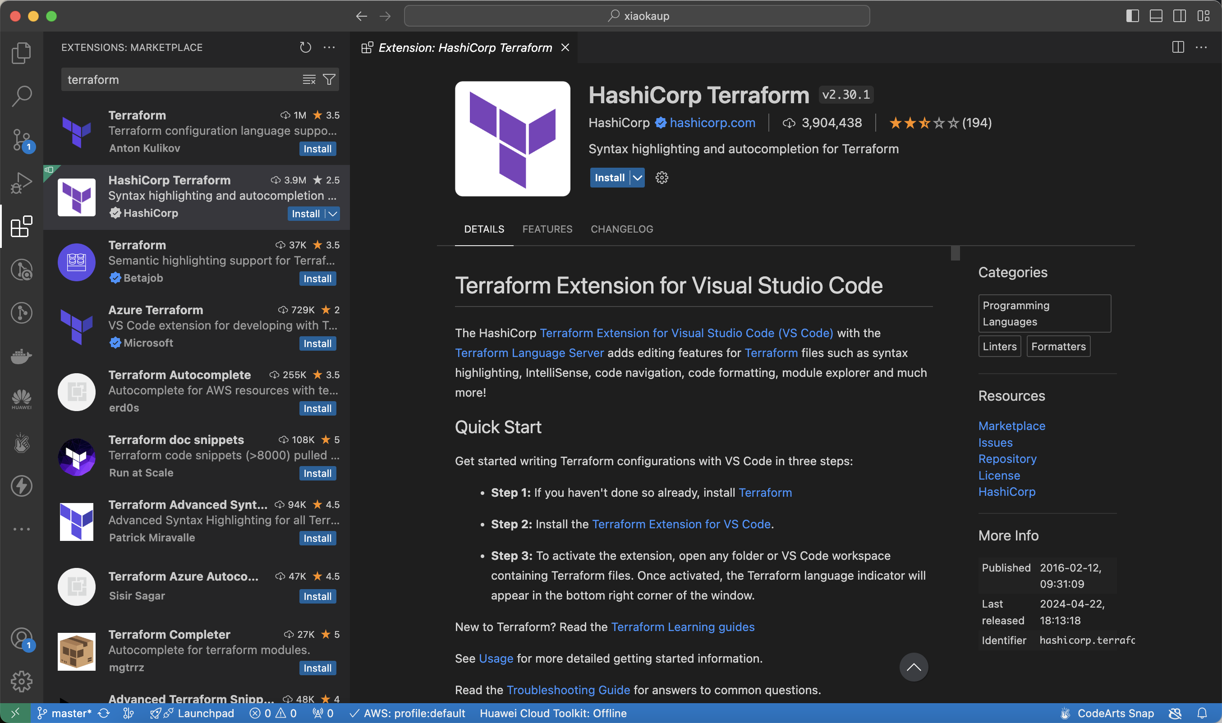Open HashiCorp Terraform manage gear icon
Viewport: 1222px width, 723px height.
click(x=662, y=178)
